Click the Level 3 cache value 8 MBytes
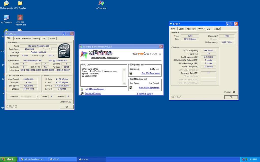 tap(62, 89)
